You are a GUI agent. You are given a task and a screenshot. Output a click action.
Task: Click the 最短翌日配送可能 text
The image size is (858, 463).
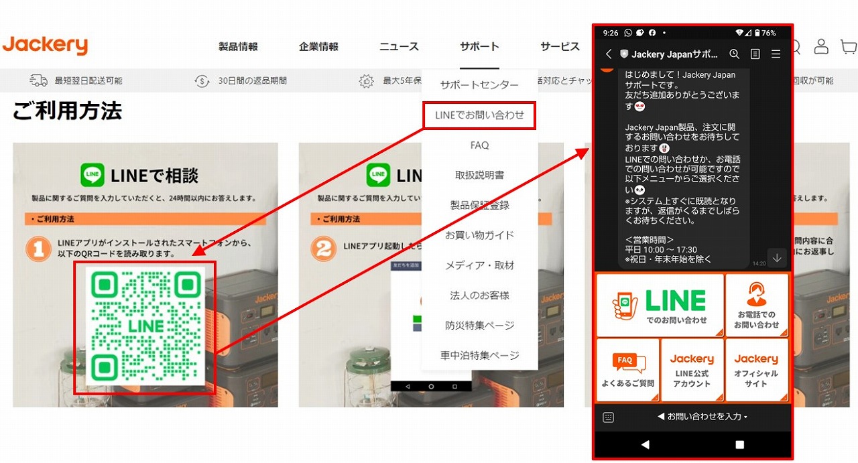click(x=88, y=81)
